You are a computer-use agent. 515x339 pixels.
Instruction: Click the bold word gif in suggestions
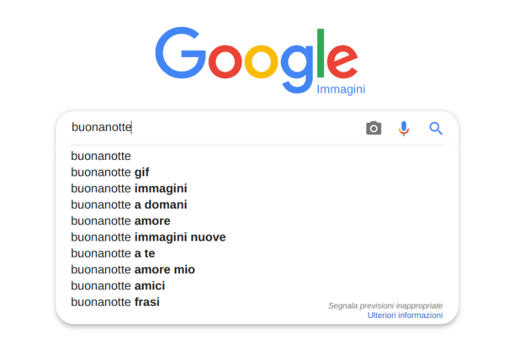click(x=142, y=172)
